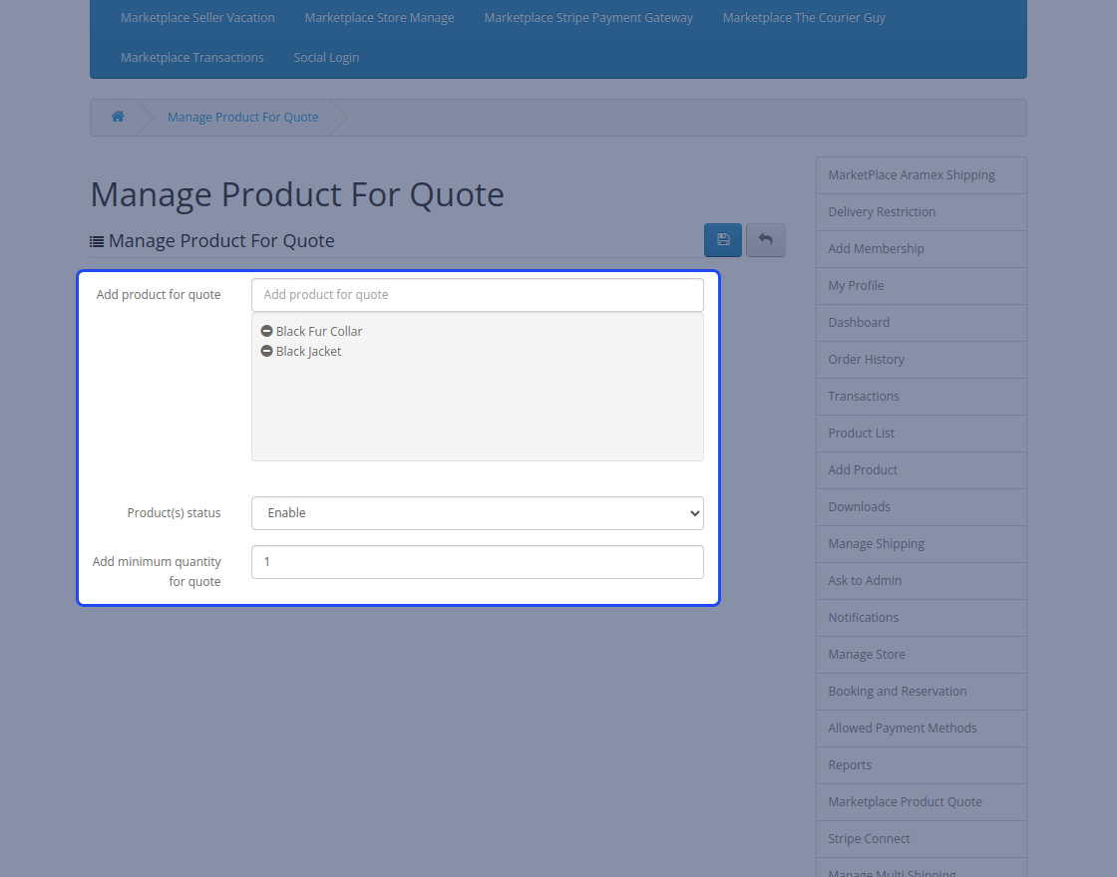Open Notifications in sidebar
This screenshot has height=877, width=1117.
(x=922, y=618)
